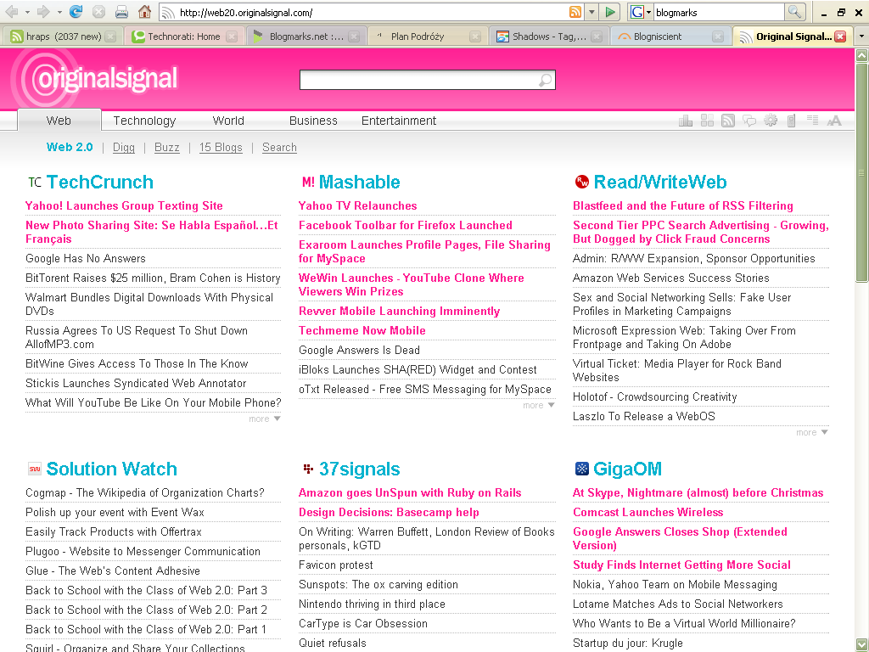This screenshot has width=869, height=652.
Task: Open the Digg sub-navigation link
Action: click(124, 148)
